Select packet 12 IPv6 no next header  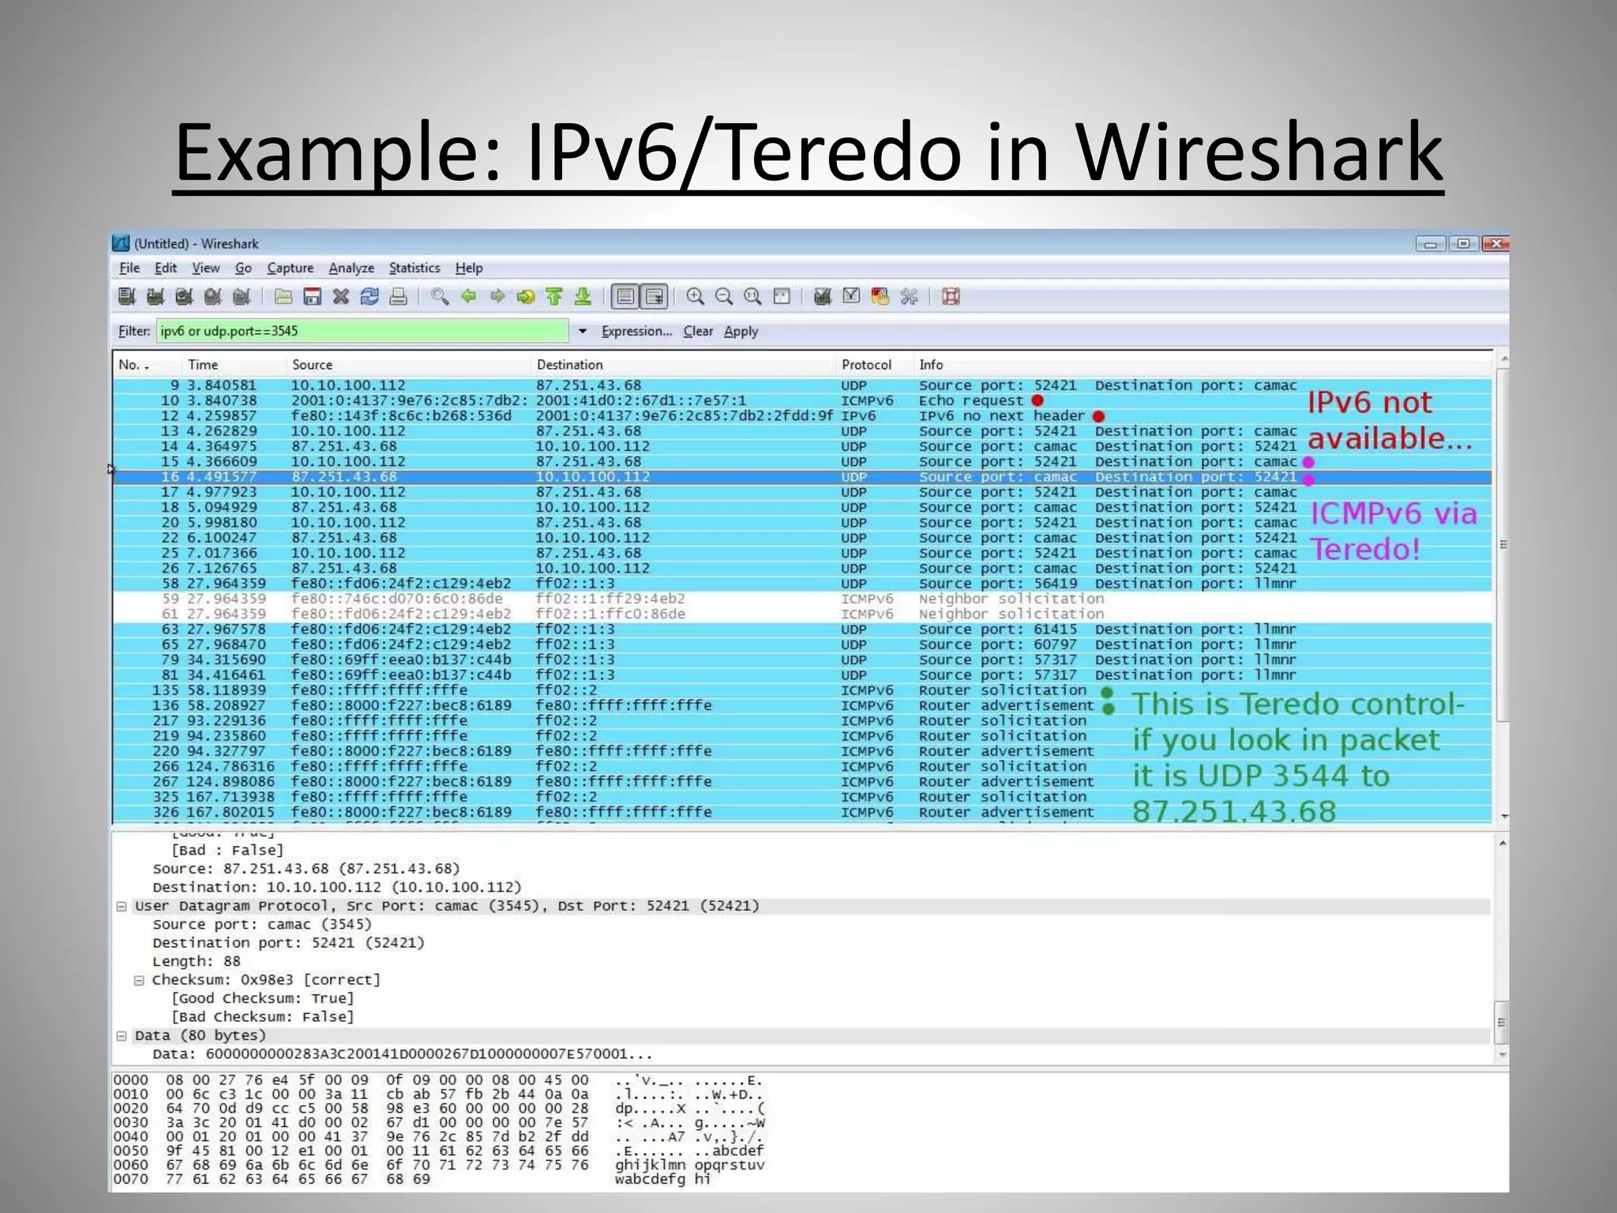801,416
